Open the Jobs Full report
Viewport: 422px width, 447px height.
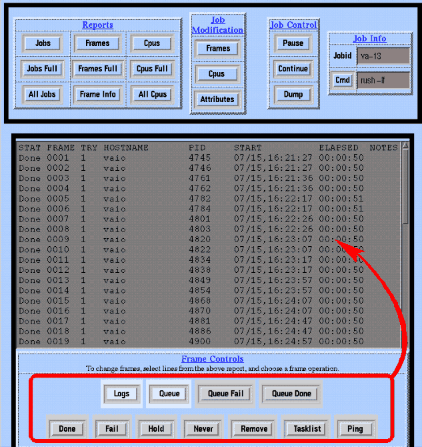click(x=42, y=69)
